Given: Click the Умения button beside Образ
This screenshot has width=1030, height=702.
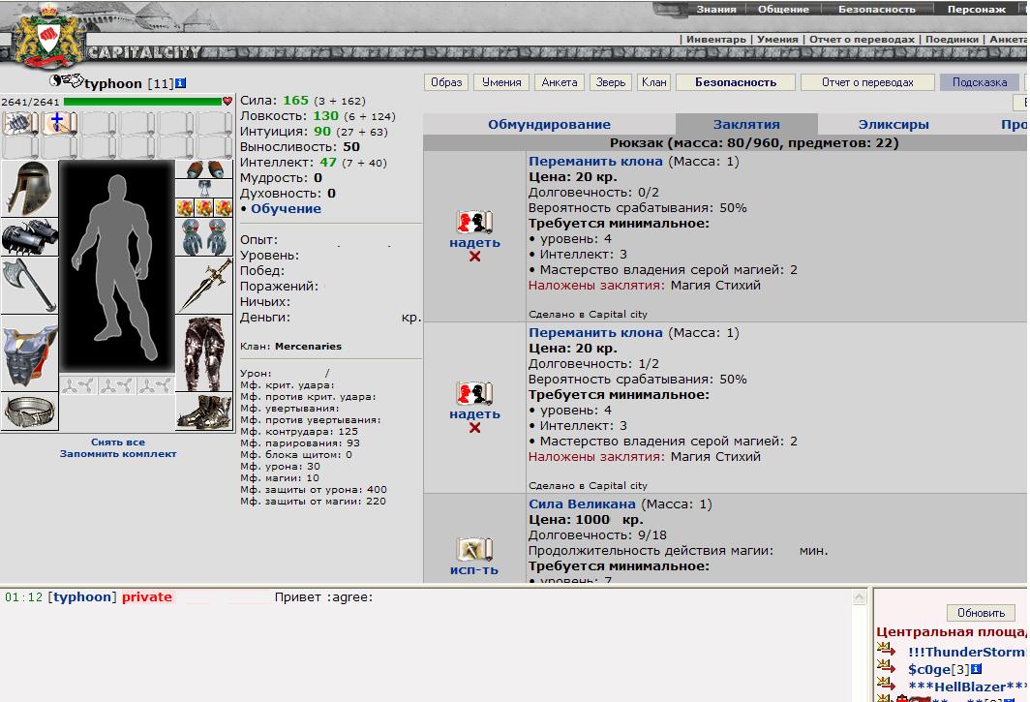Looking at the screenshot, I should coord(501,82).
